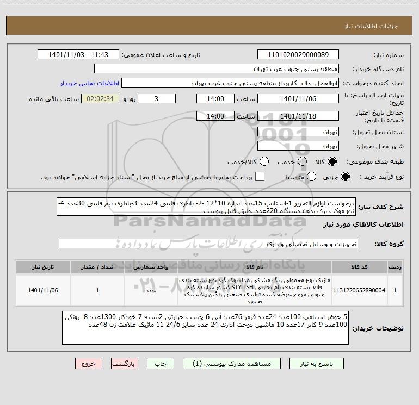Click the buyer organization name field
Screen dimensions: 419x405
pos(217,69)
